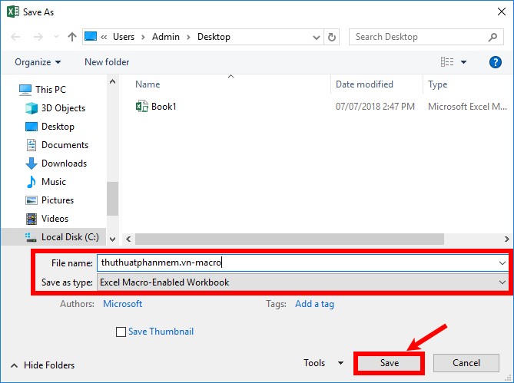The width and height of the screenshot is (514, 383).
Task: Click the Book1 Excel file icon
Action: pyautogui.click(x=141, y=106)
